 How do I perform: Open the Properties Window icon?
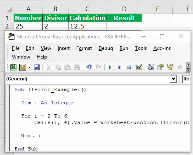[x=160, y=67]
